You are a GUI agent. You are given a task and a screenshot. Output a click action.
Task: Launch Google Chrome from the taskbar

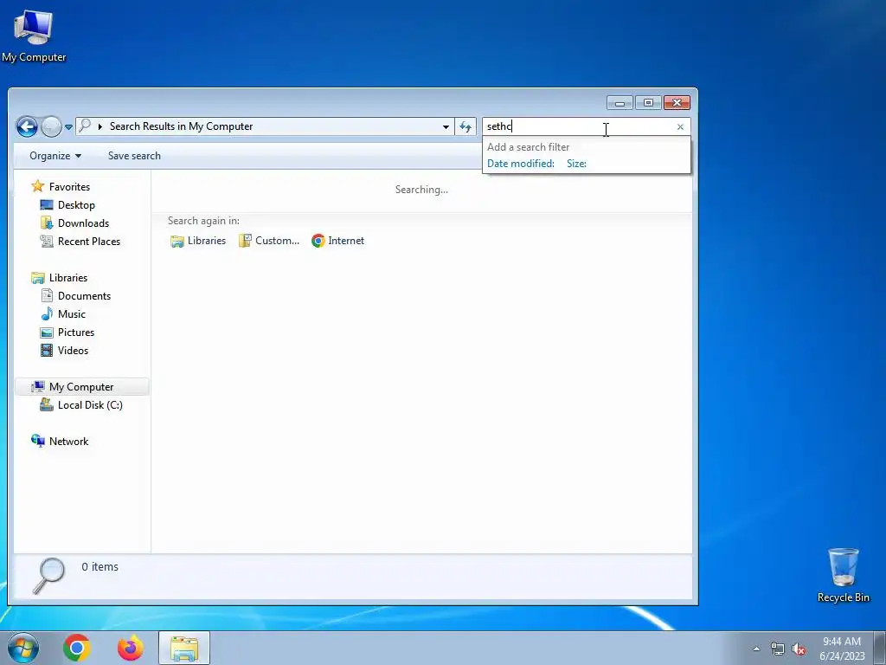pos(77,648)
